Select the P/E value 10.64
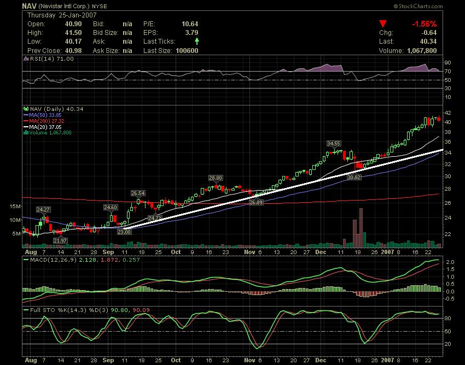Viewport: 465px width, 365px height. coord(190,24)
